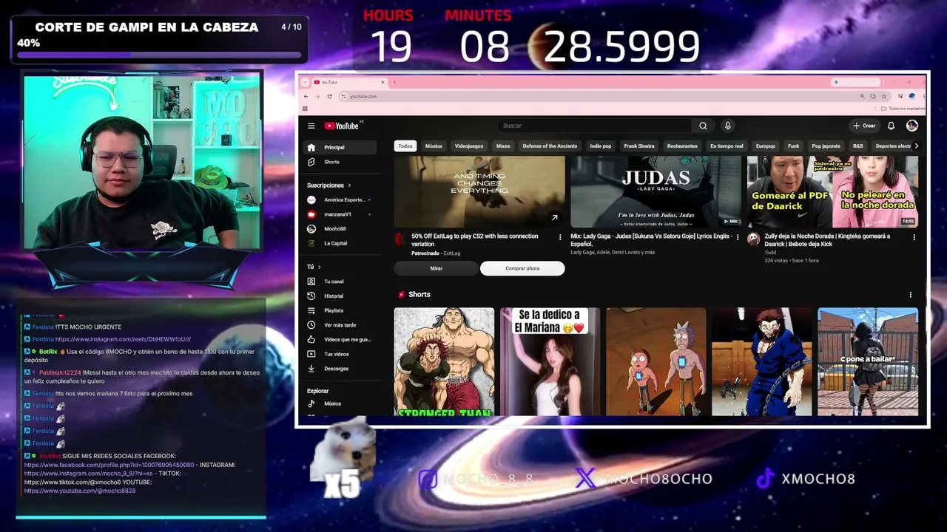The width and height of the screenshot is (947, 532).
Task: Open Historial in the sidebar
Action: 342,296
